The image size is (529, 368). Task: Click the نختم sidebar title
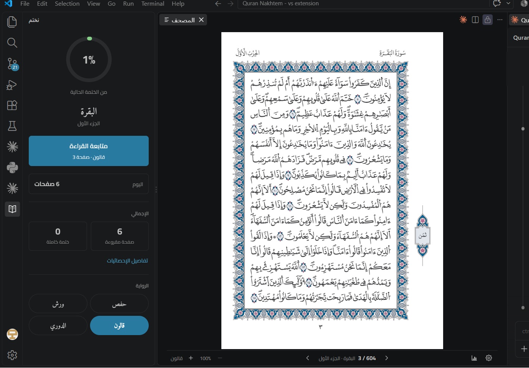point(34,20)
